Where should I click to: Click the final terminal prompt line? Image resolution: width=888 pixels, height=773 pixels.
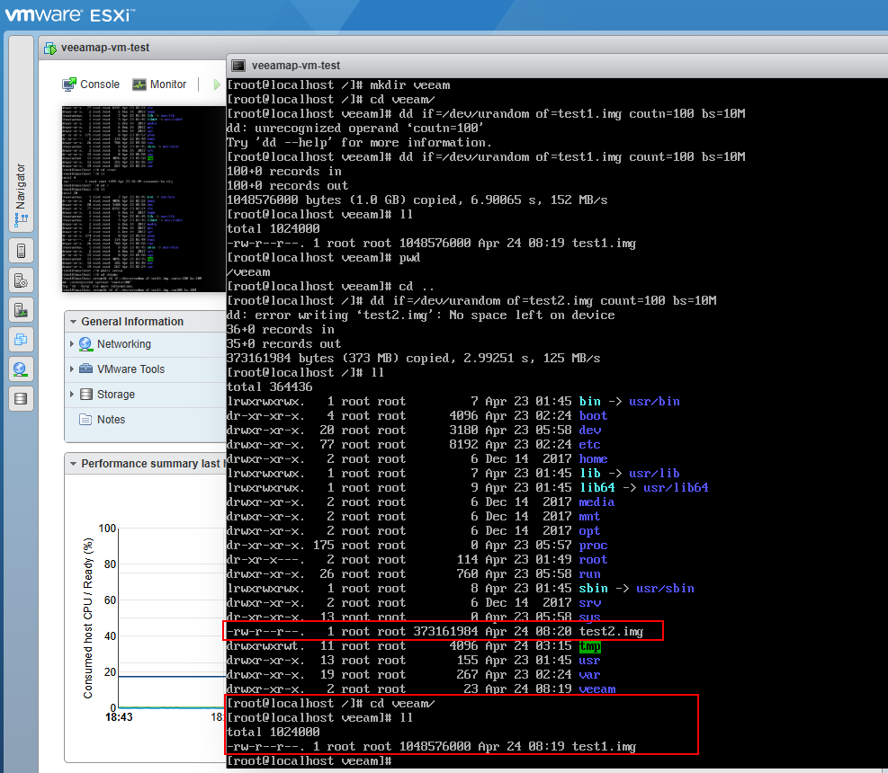click(x=309, y=761)
